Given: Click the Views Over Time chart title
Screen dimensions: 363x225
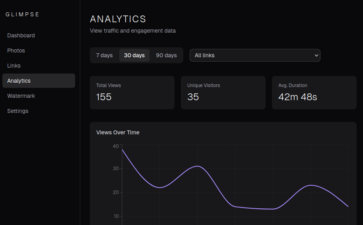Looking at the screenshot, I should click(118, 132).
